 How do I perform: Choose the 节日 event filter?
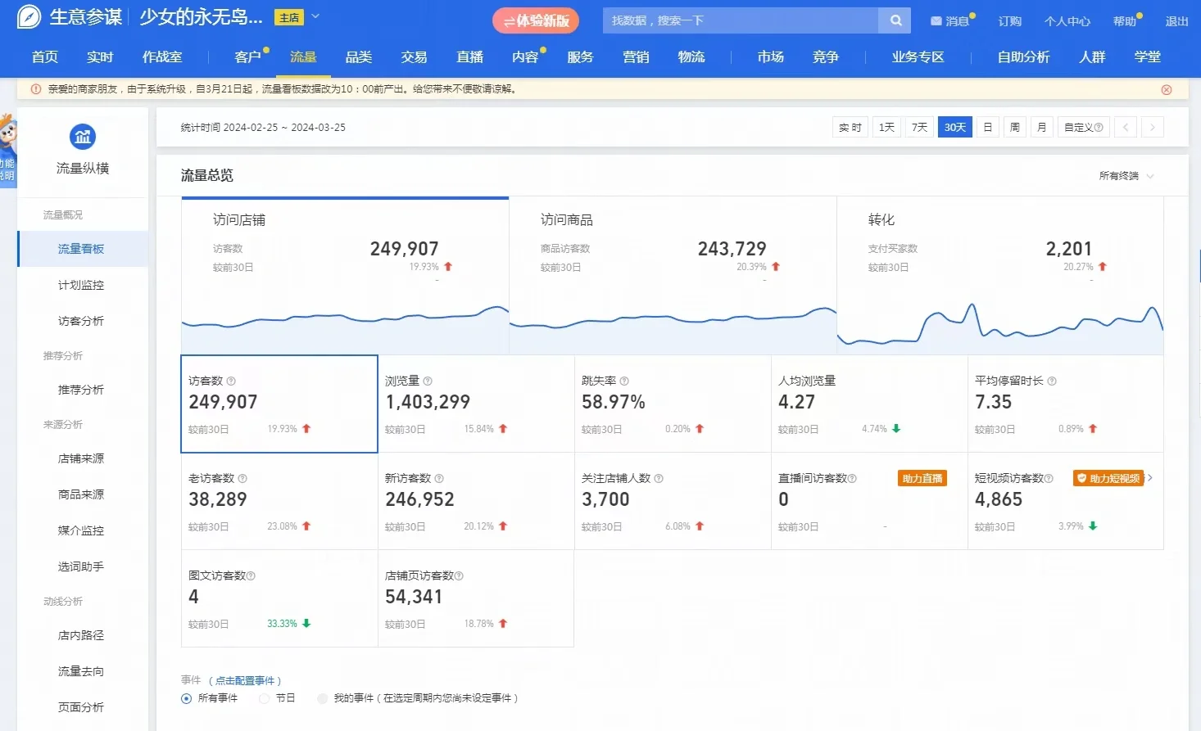coord(263,698)
